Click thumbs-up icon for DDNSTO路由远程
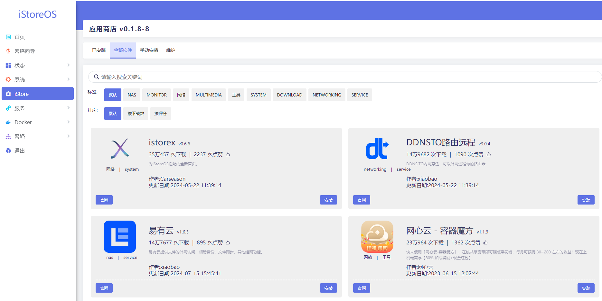 tap(489, 155)
